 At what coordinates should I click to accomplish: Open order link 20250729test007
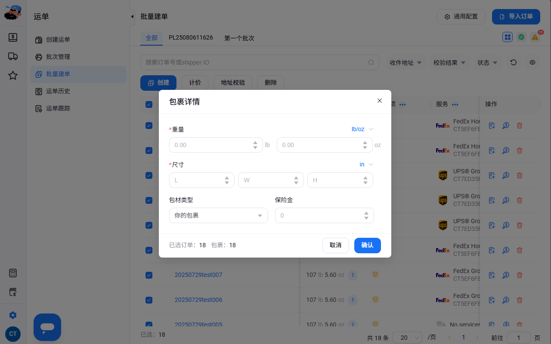(x=198, y=275)
